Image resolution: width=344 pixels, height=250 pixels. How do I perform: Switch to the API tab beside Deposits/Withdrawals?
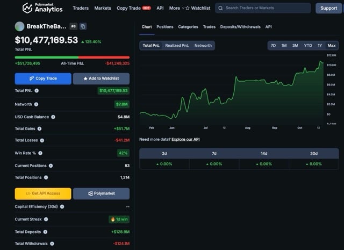268,27
